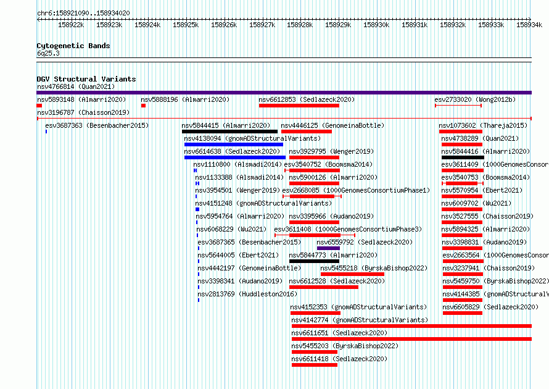
Task: Open nsv4446125 (GenomeinaBottle) variant
Action: point(332,125)
